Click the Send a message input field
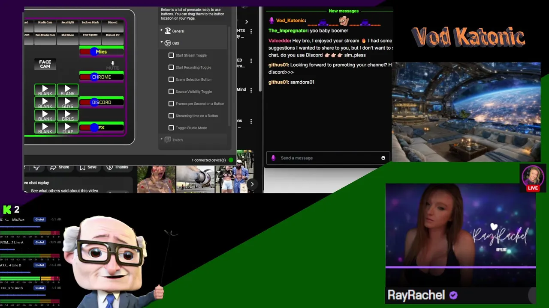This screenshot has width=549, height=308. click(328, 158)
